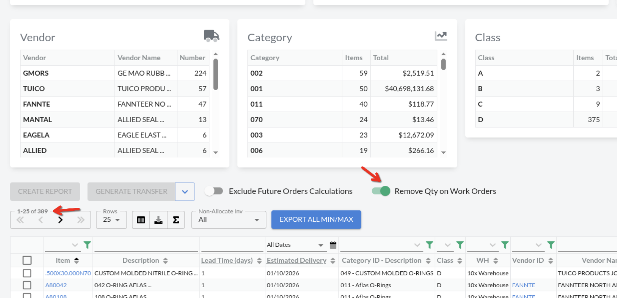Click the Description filter input field
This screenshot has width=617, height=298.
pyautogui.click(x=146, y=245)
